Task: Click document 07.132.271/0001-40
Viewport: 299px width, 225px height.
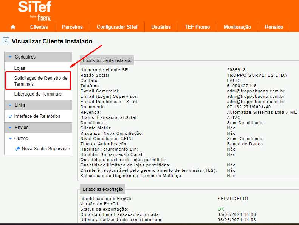Action: point(249,107)
